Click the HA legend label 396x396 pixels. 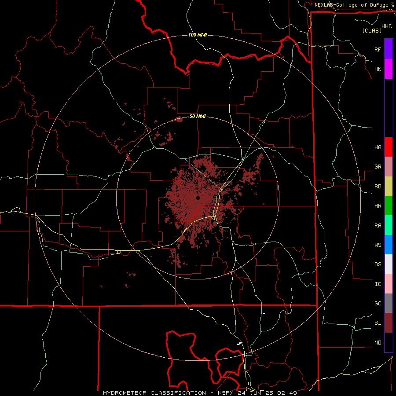coord(378,147)
